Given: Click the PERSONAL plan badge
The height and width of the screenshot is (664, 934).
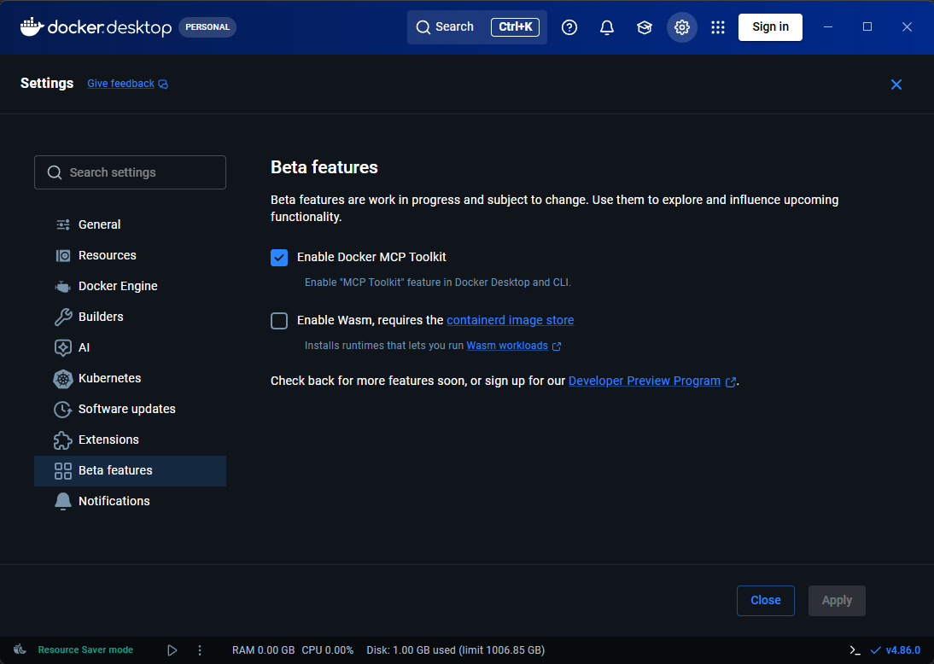Looking at the screenshot, I should pyautogui.click(x=207, y=27).
